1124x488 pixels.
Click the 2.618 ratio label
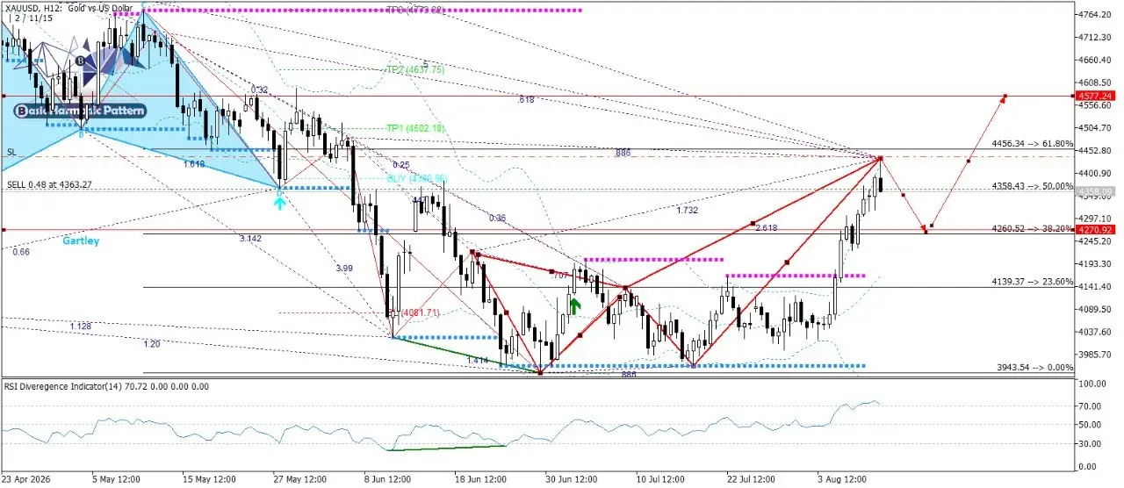tap(767, 226)
